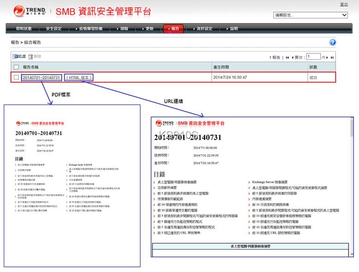Click the 刪除 trash can icon
This screenshot has width=359, height=272.
tap(30, 57)
